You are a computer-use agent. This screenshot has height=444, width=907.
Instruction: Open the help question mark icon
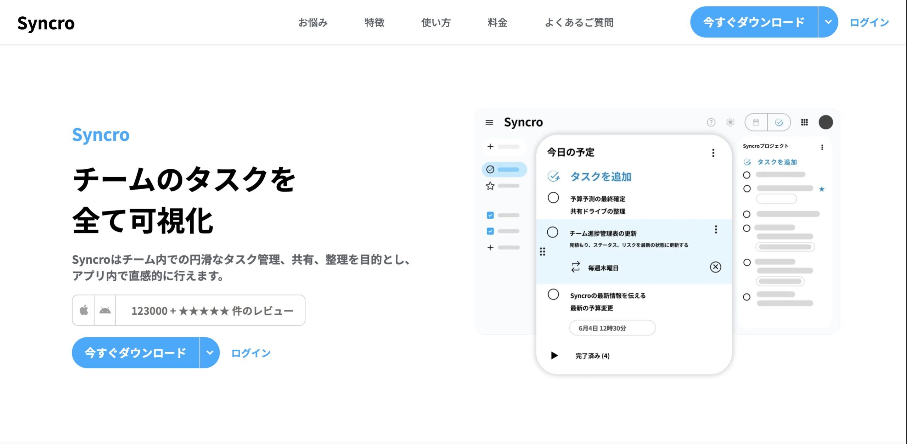coord(711,122)
